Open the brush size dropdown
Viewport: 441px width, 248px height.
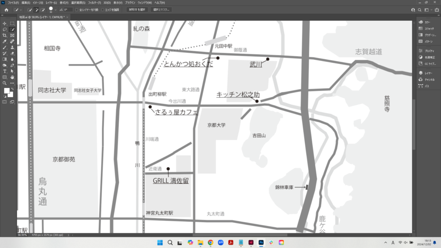[56, 9]
